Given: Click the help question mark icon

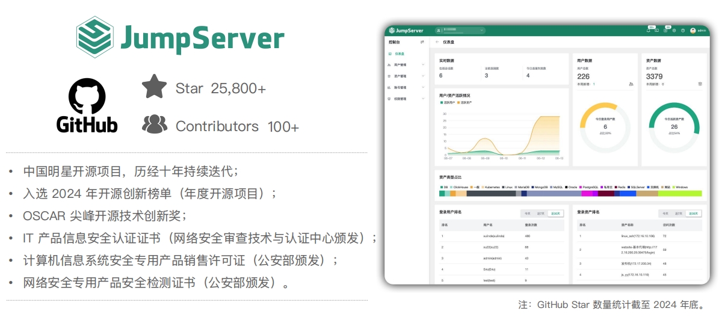Looking at the screenshot, I should coord(683,31).
